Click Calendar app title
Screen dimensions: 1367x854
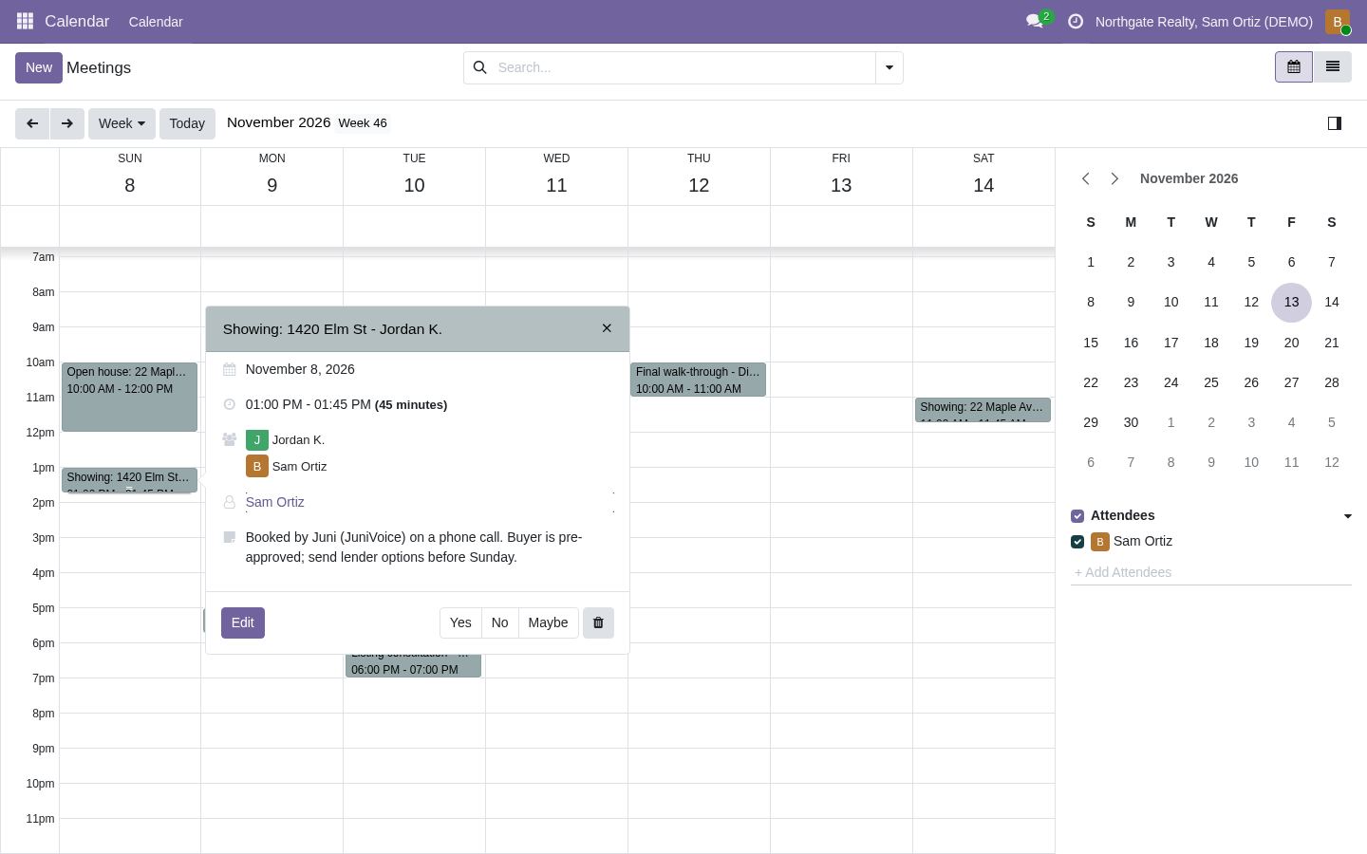pyautogui.click(x=77, y=21)
